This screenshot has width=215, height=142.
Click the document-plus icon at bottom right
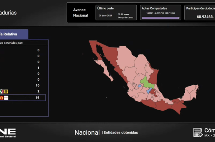[198, 132]
